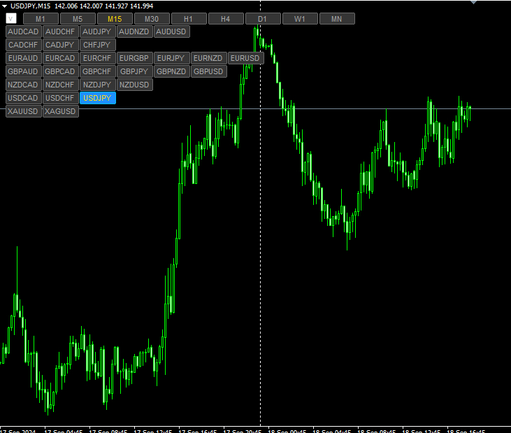Load the NZDCAD symbol
511x433 pixels.
click(x=24, y=85)
